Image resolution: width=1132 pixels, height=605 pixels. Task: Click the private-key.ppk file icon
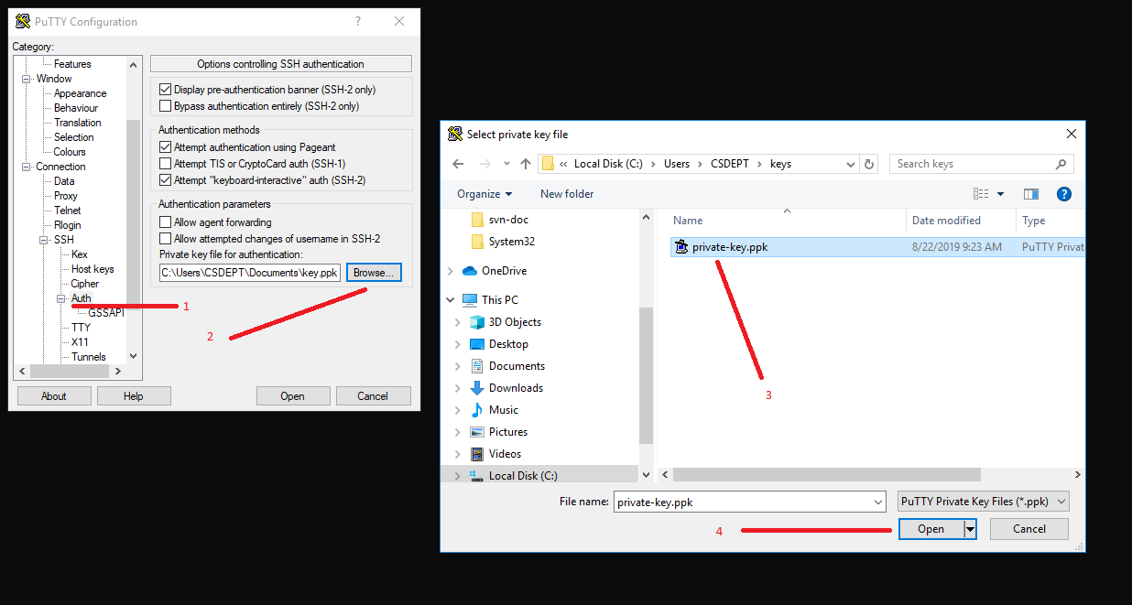[x=680, y=246]
